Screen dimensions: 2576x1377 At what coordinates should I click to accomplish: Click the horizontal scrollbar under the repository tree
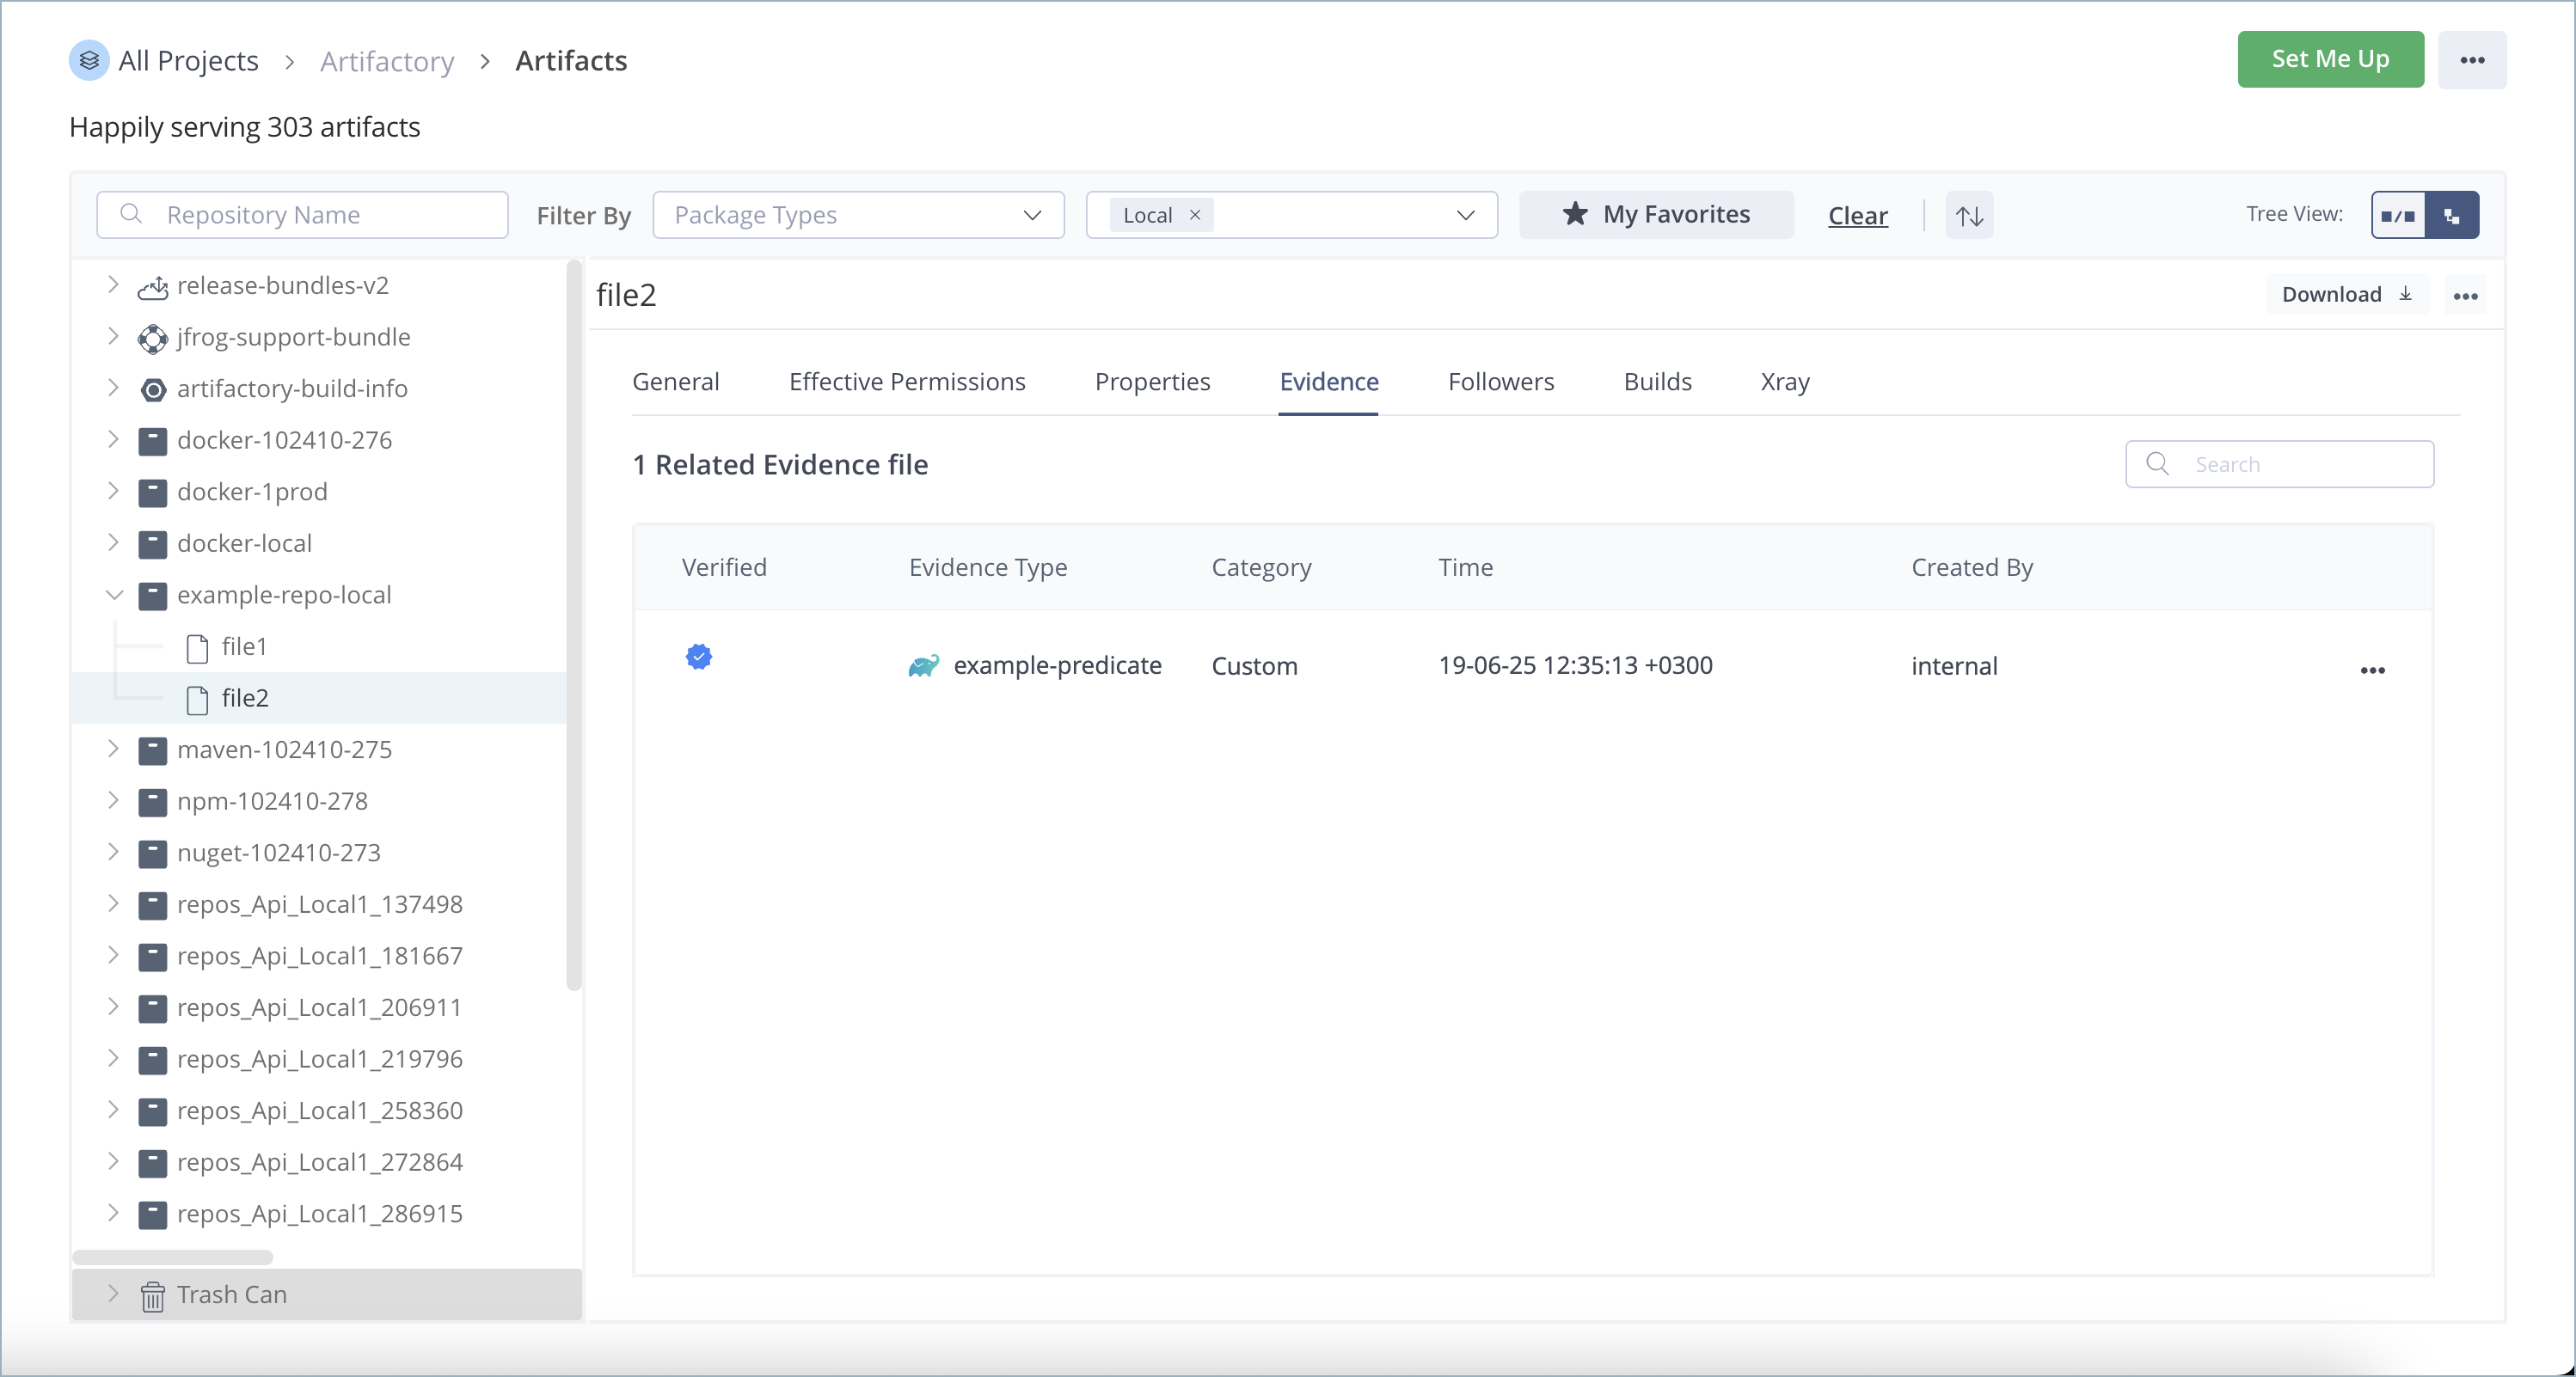coord(172,1257)
